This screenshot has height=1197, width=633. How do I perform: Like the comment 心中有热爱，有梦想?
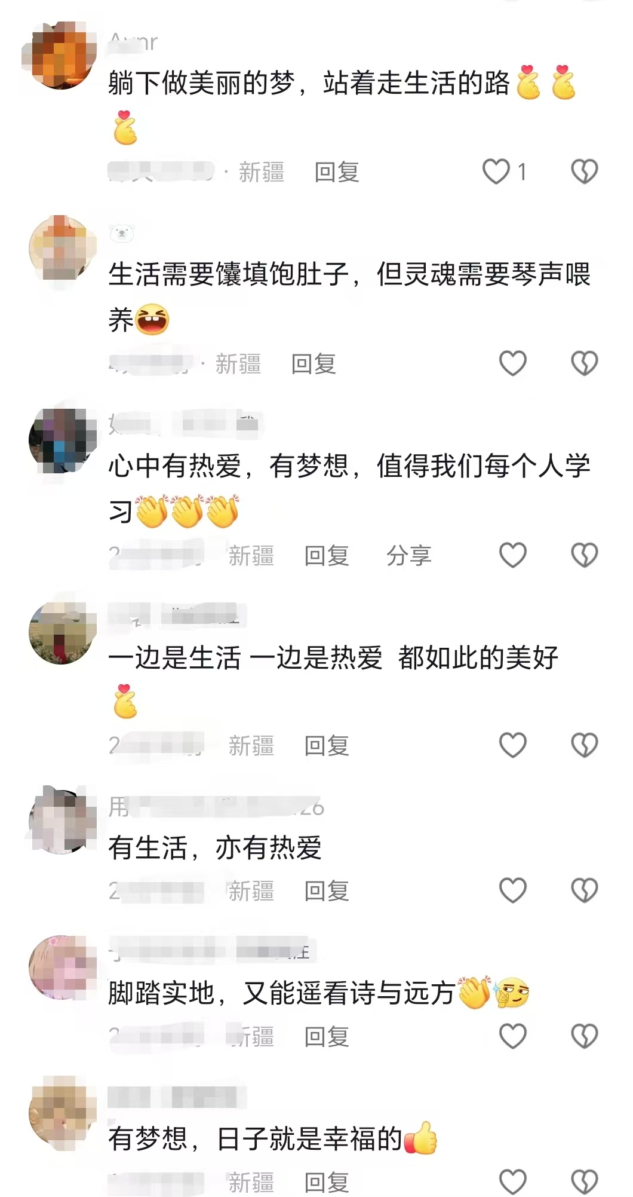click(513, 555)
